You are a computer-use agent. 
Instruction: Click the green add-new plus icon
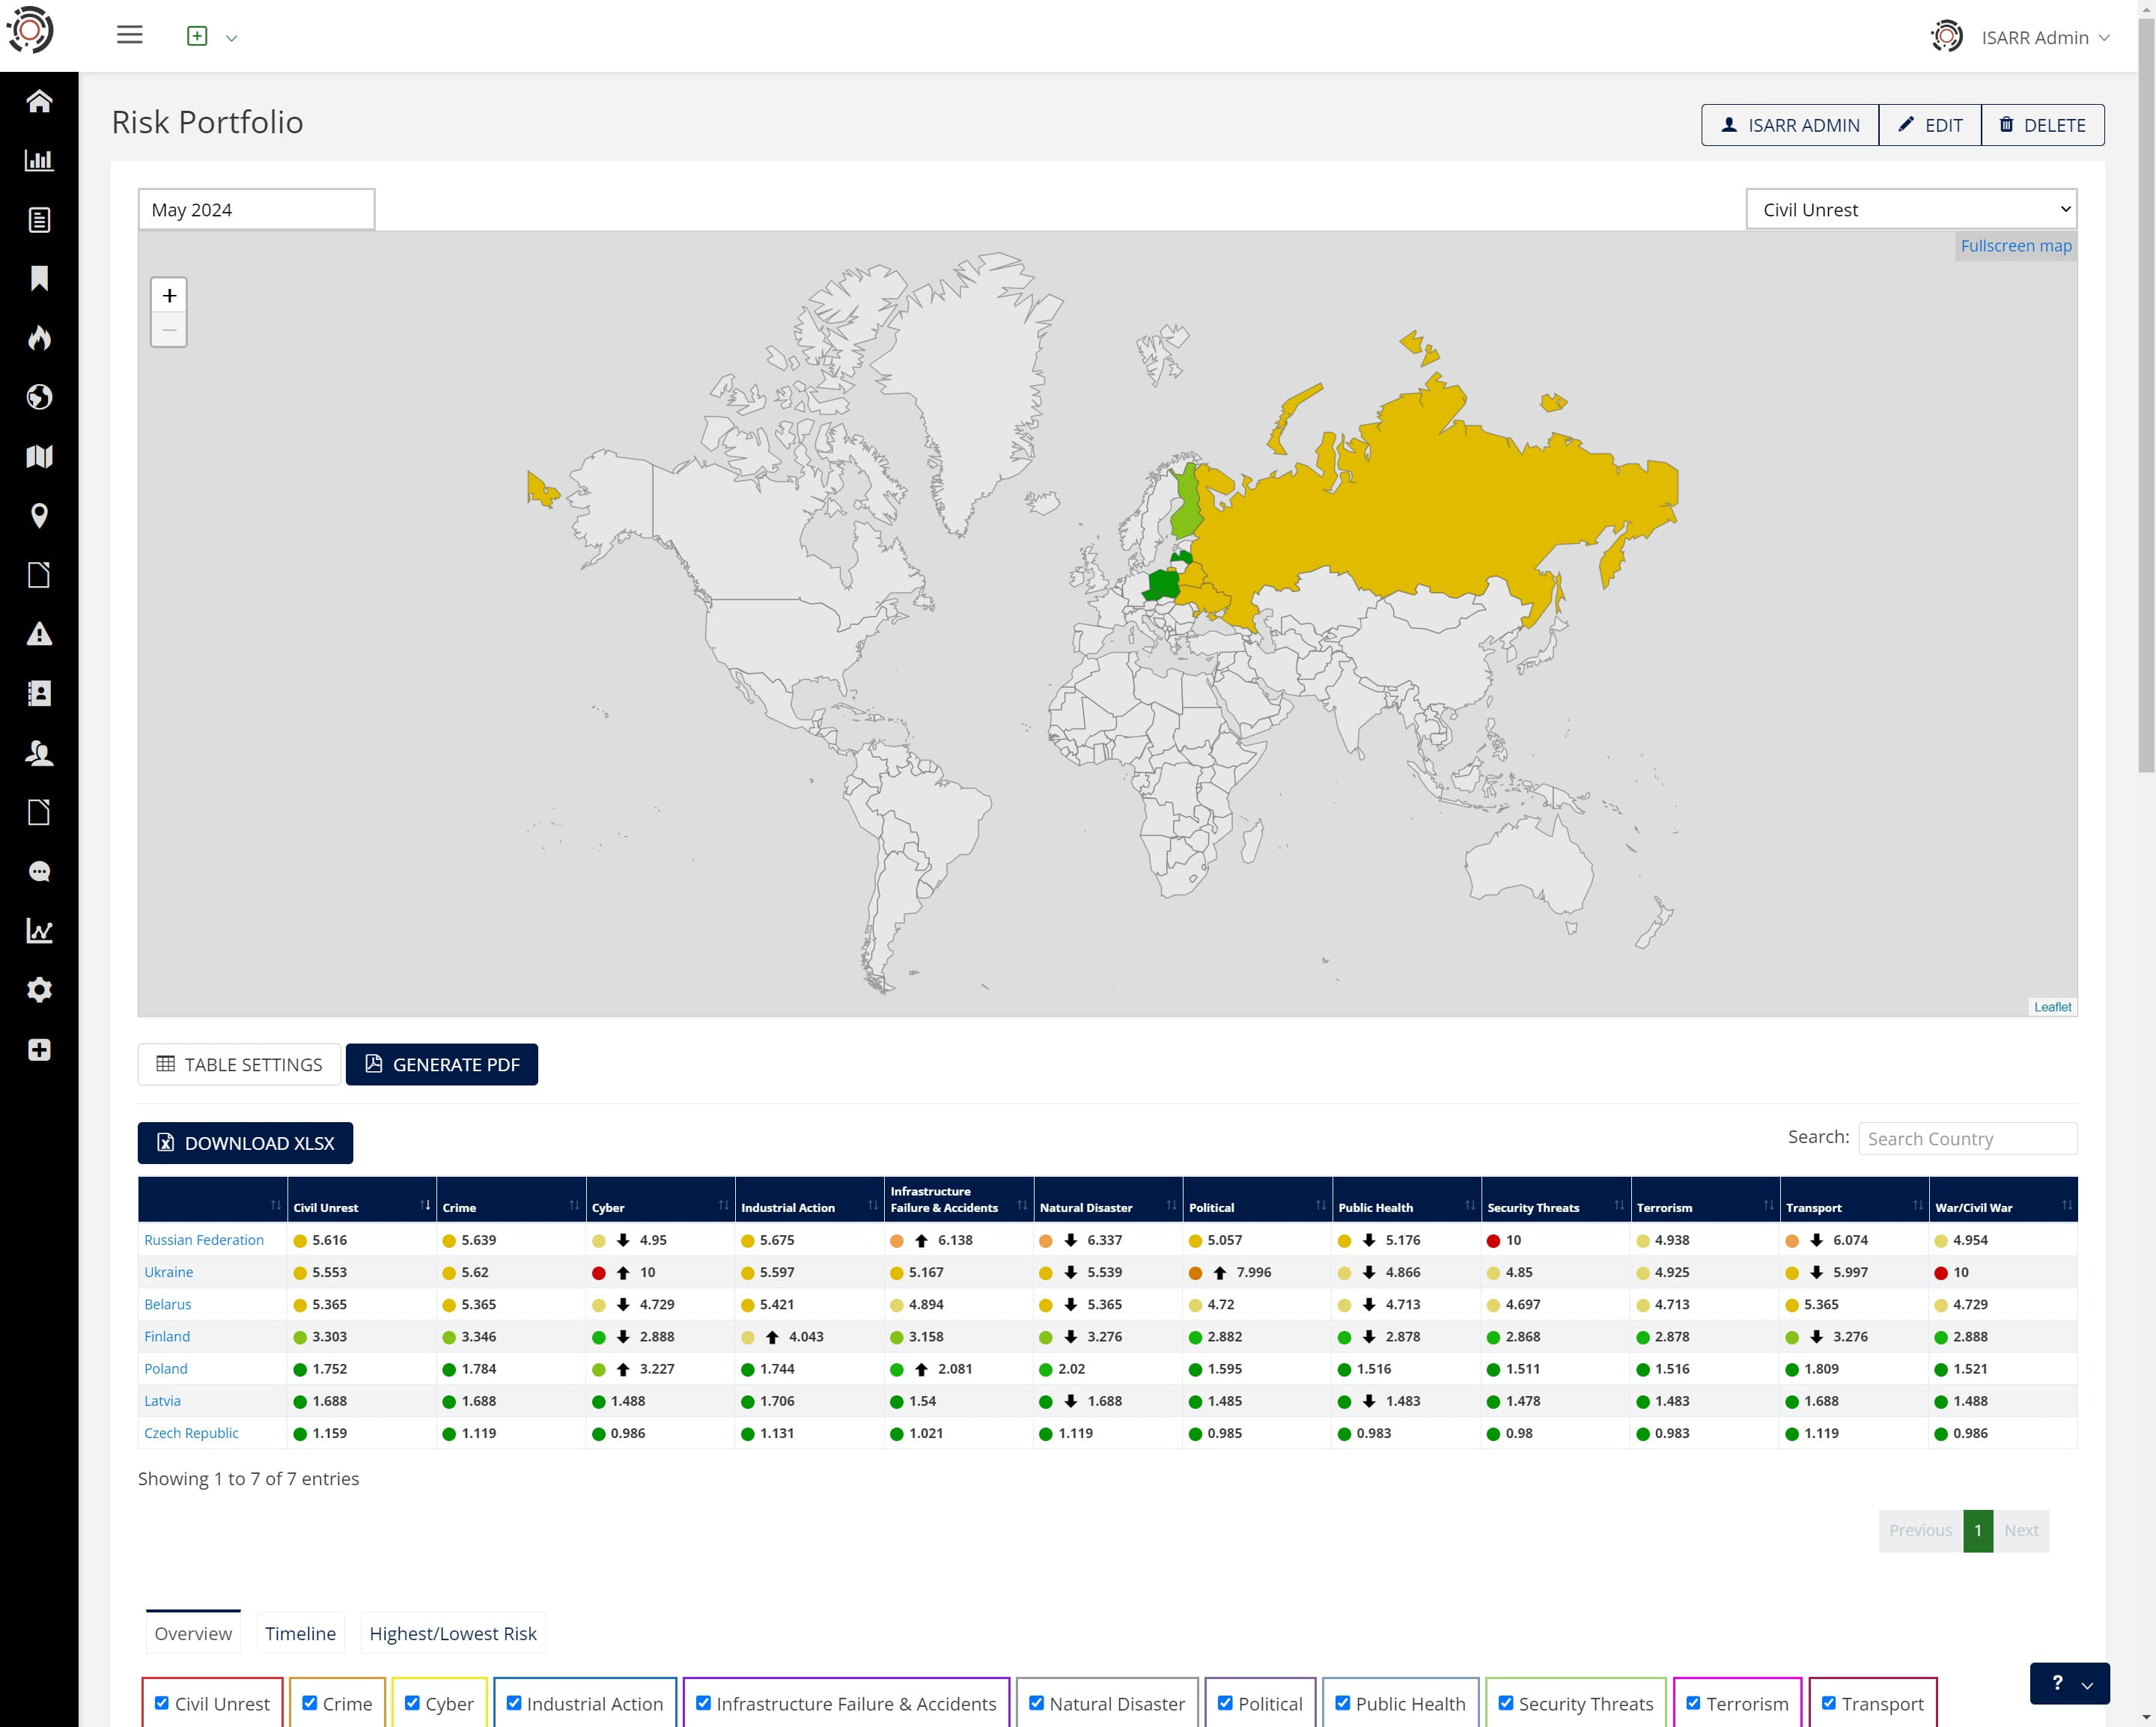[x=197, y=37]
